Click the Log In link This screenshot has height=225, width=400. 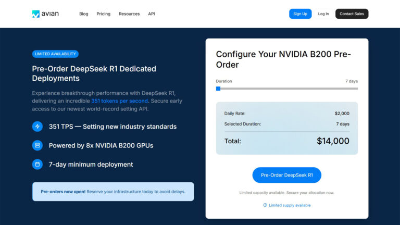pyautogui.click(x=323, y=14)
